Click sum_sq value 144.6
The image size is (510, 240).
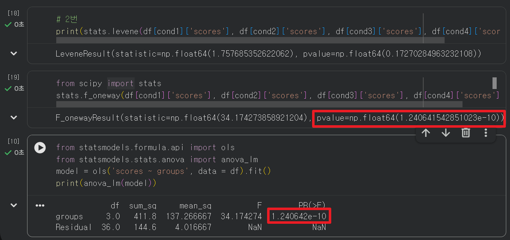coord(145,227)
